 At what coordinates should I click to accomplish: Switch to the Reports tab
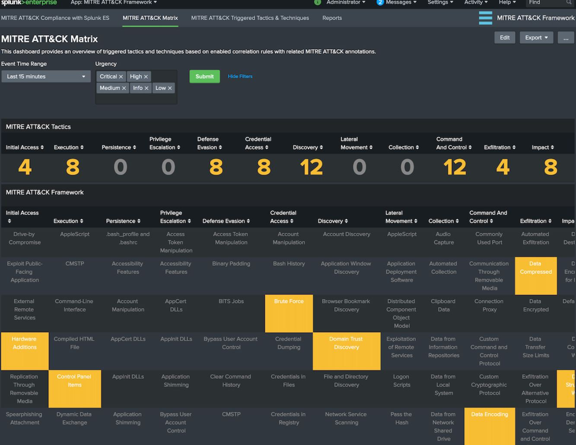click(x=332, y=18)
